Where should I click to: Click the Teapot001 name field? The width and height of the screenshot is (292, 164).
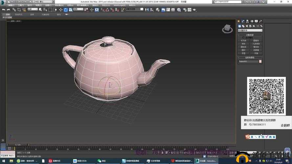(x=248, y=61)
